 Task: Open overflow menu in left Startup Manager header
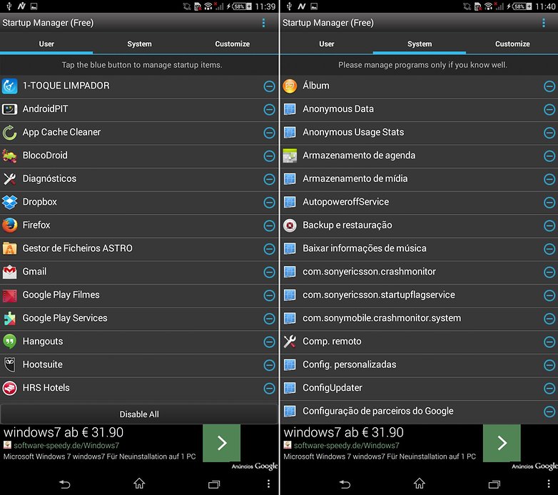point(263,23)
